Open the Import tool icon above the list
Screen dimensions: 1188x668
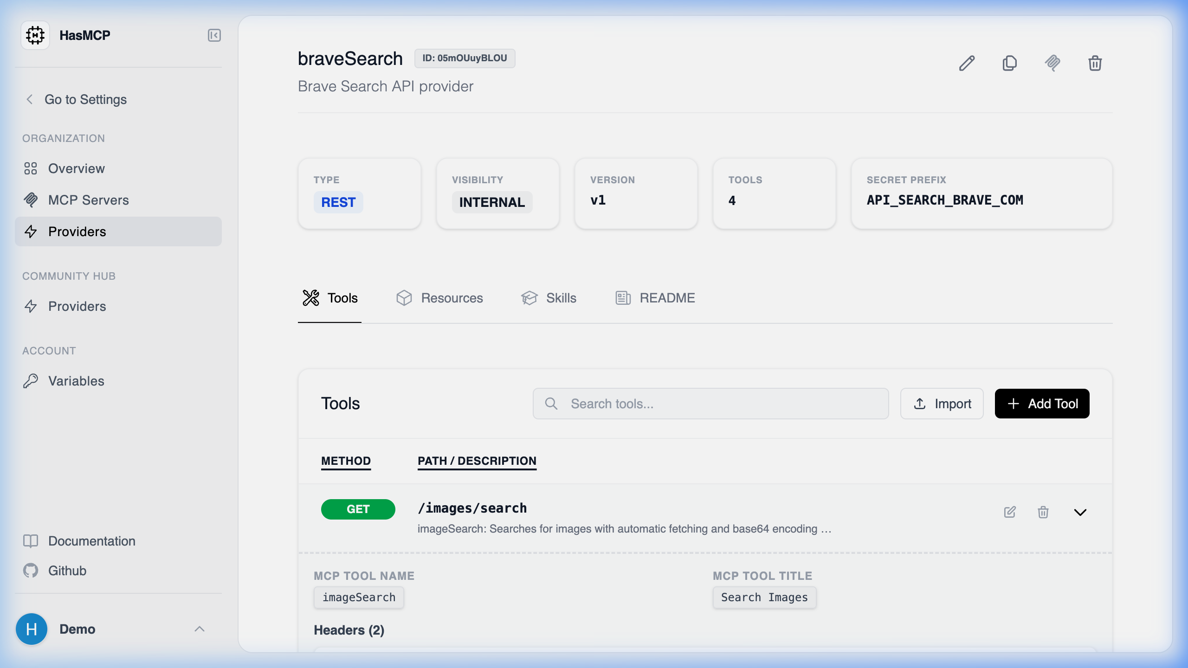[x=942, y=404]
